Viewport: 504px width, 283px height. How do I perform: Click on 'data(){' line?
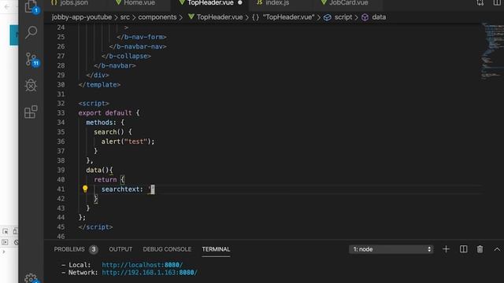[x=99, y=170]
